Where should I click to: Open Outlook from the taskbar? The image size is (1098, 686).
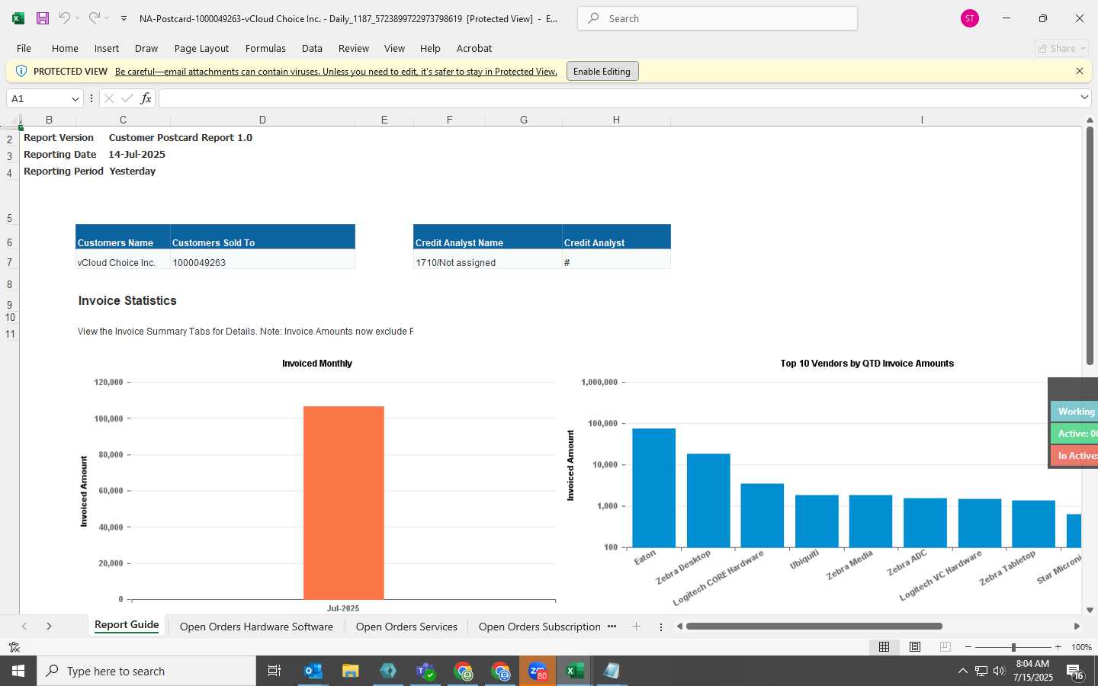point(313,671)
